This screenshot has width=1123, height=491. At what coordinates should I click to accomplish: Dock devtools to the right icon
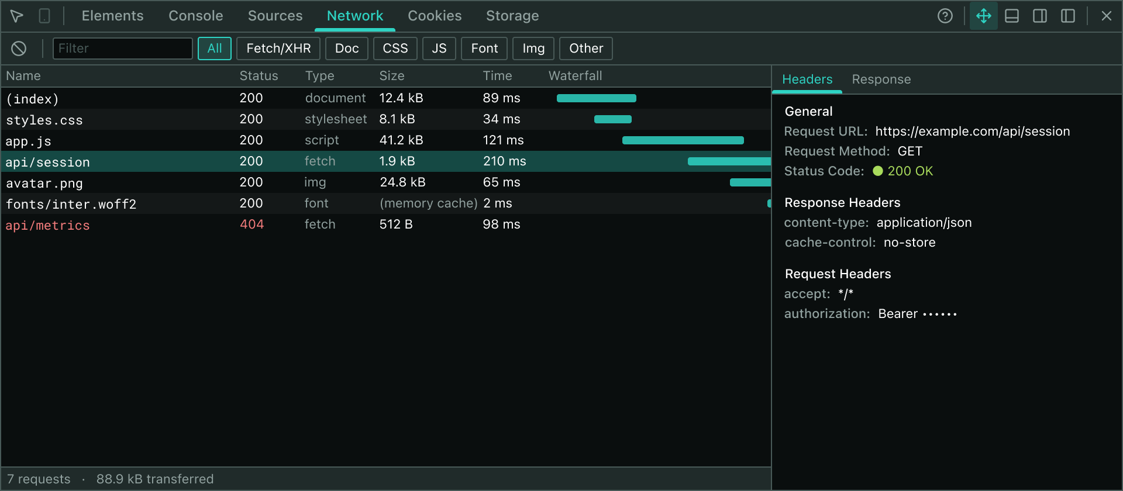pos(1040,16)
